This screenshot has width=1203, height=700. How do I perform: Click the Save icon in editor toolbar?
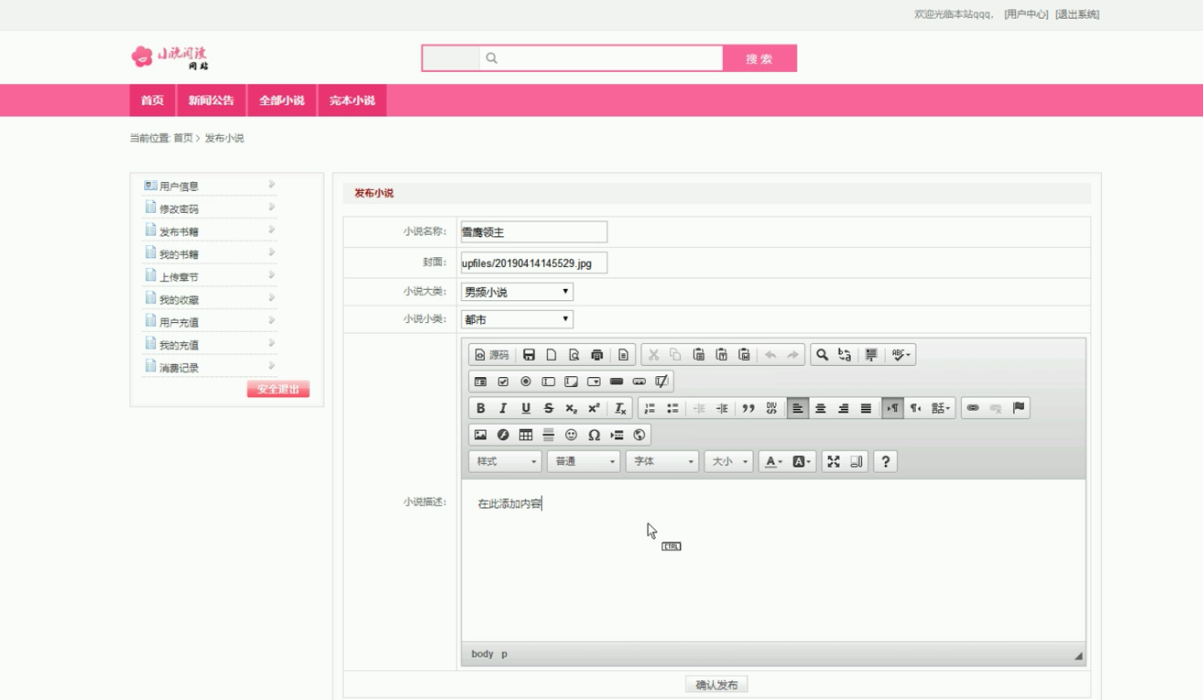point(529,354)
